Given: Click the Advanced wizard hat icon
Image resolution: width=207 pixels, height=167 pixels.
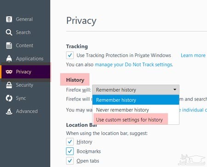Looking at the screenshot, I should tap(9, 111).
